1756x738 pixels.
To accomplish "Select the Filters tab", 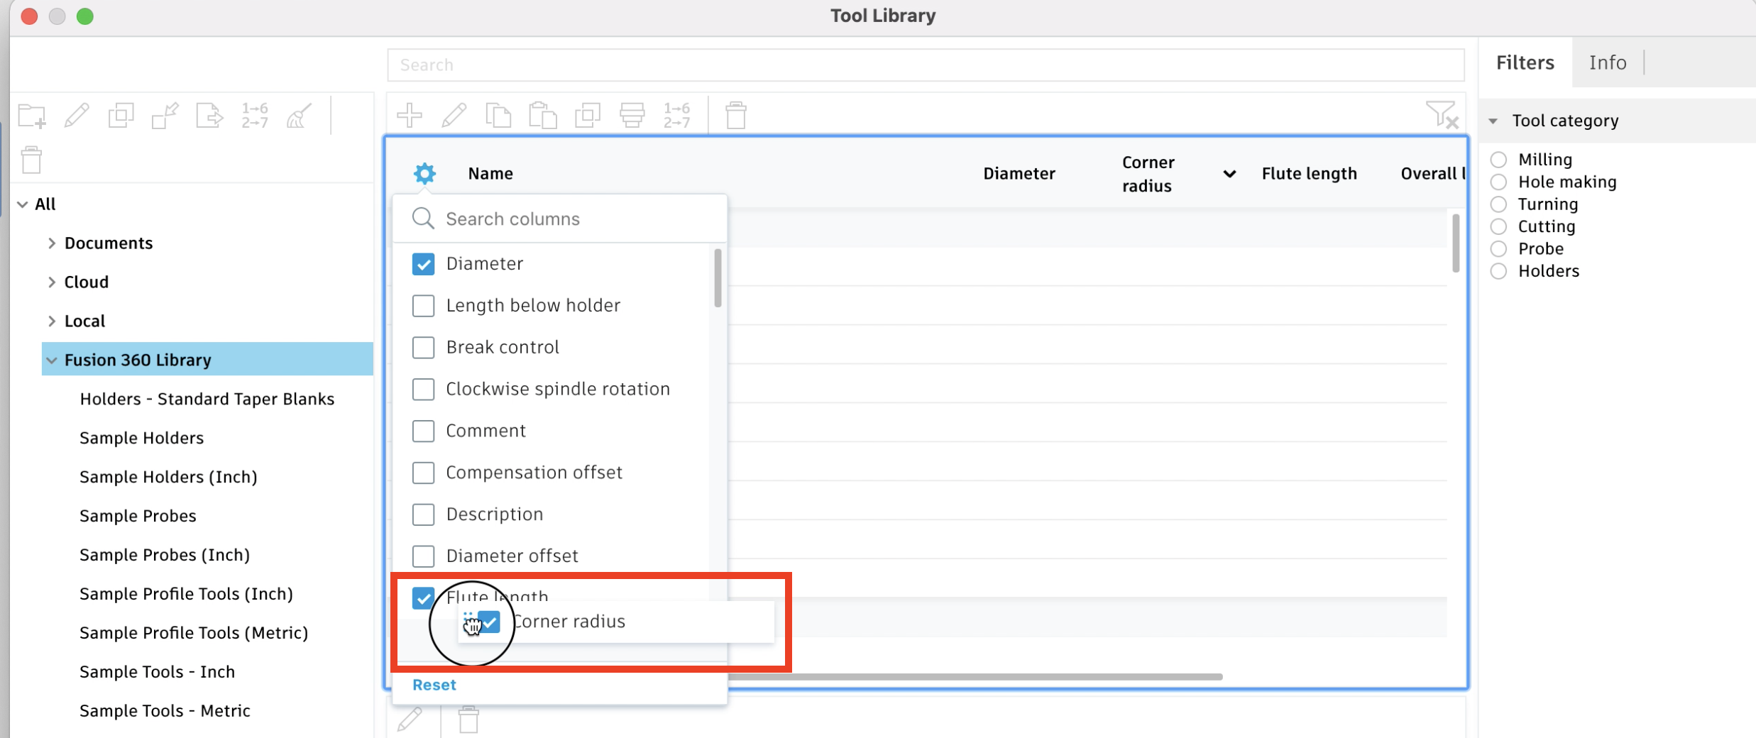I will tap(1524, 62).
